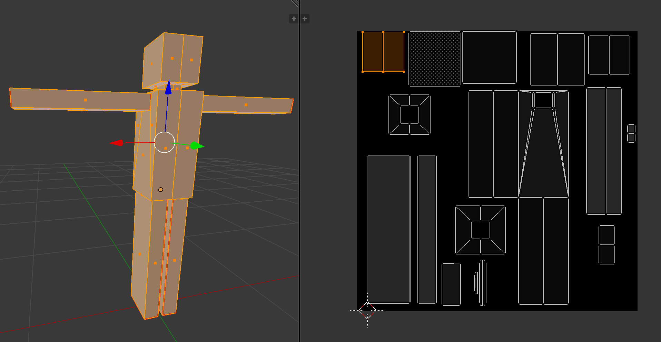Screen dimensions: 661x342
Task: Click the blue Z-axis manipulator arrow
Action: pyautogui.click(x=168, y=87)
